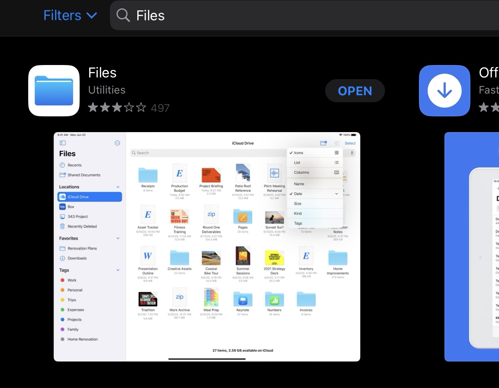Tap the blue folder Files app icon
499x388 pixels.
pyautogui.click(x=54, y=91)
